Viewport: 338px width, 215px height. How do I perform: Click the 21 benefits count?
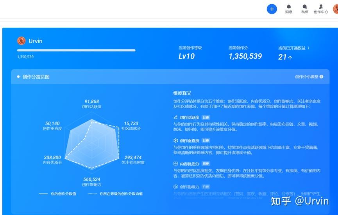tap(282, 57)
